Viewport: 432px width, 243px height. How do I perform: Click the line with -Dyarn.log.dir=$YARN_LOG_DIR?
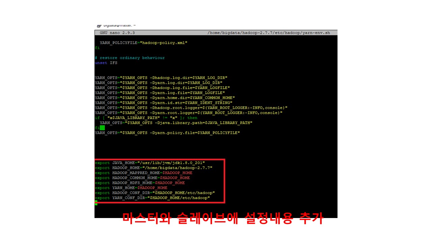[x=159, y=83]
